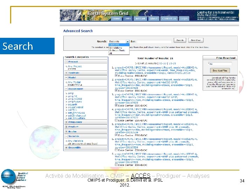Open the search type dropdown arrow
252x189 pixels.
(128, 42)
